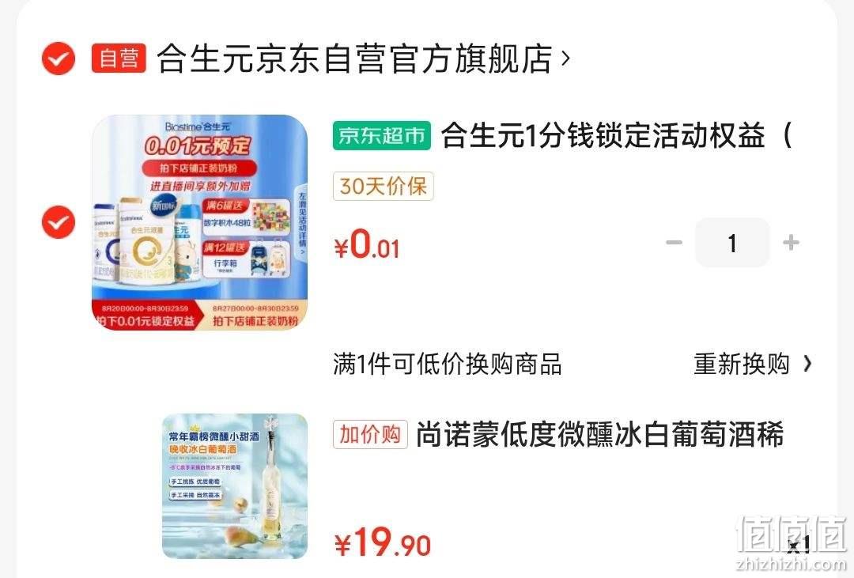Image resolution: width=854 pixels, height=578 pixels.
Task: Tap the 30天价保 price protection badge
Action: 383,187
